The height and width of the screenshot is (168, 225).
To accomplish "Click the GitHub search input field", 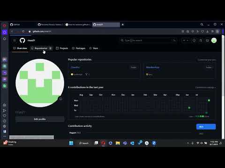I will coord(149,41).
